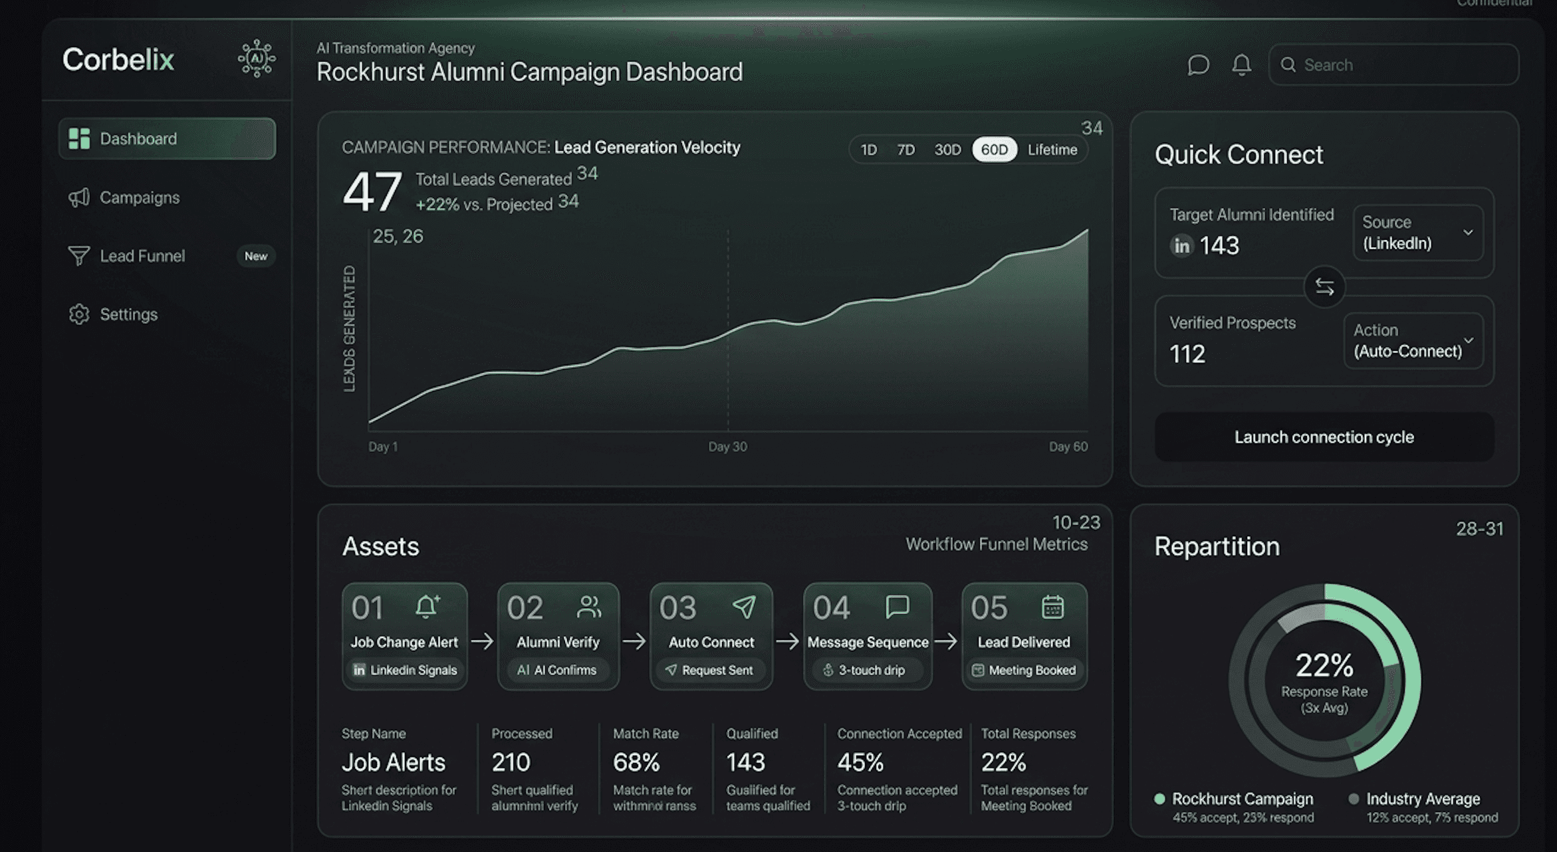Expand the Source (LinkedIn) dropdown
The image size is (1557, 852).
point(1417,233)
